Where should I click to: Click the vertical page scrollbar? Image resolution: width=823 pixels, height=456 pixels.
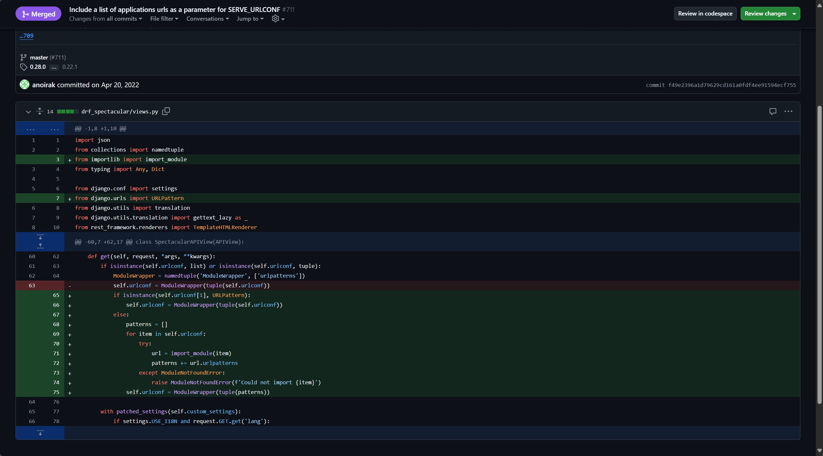coord(819,254)
